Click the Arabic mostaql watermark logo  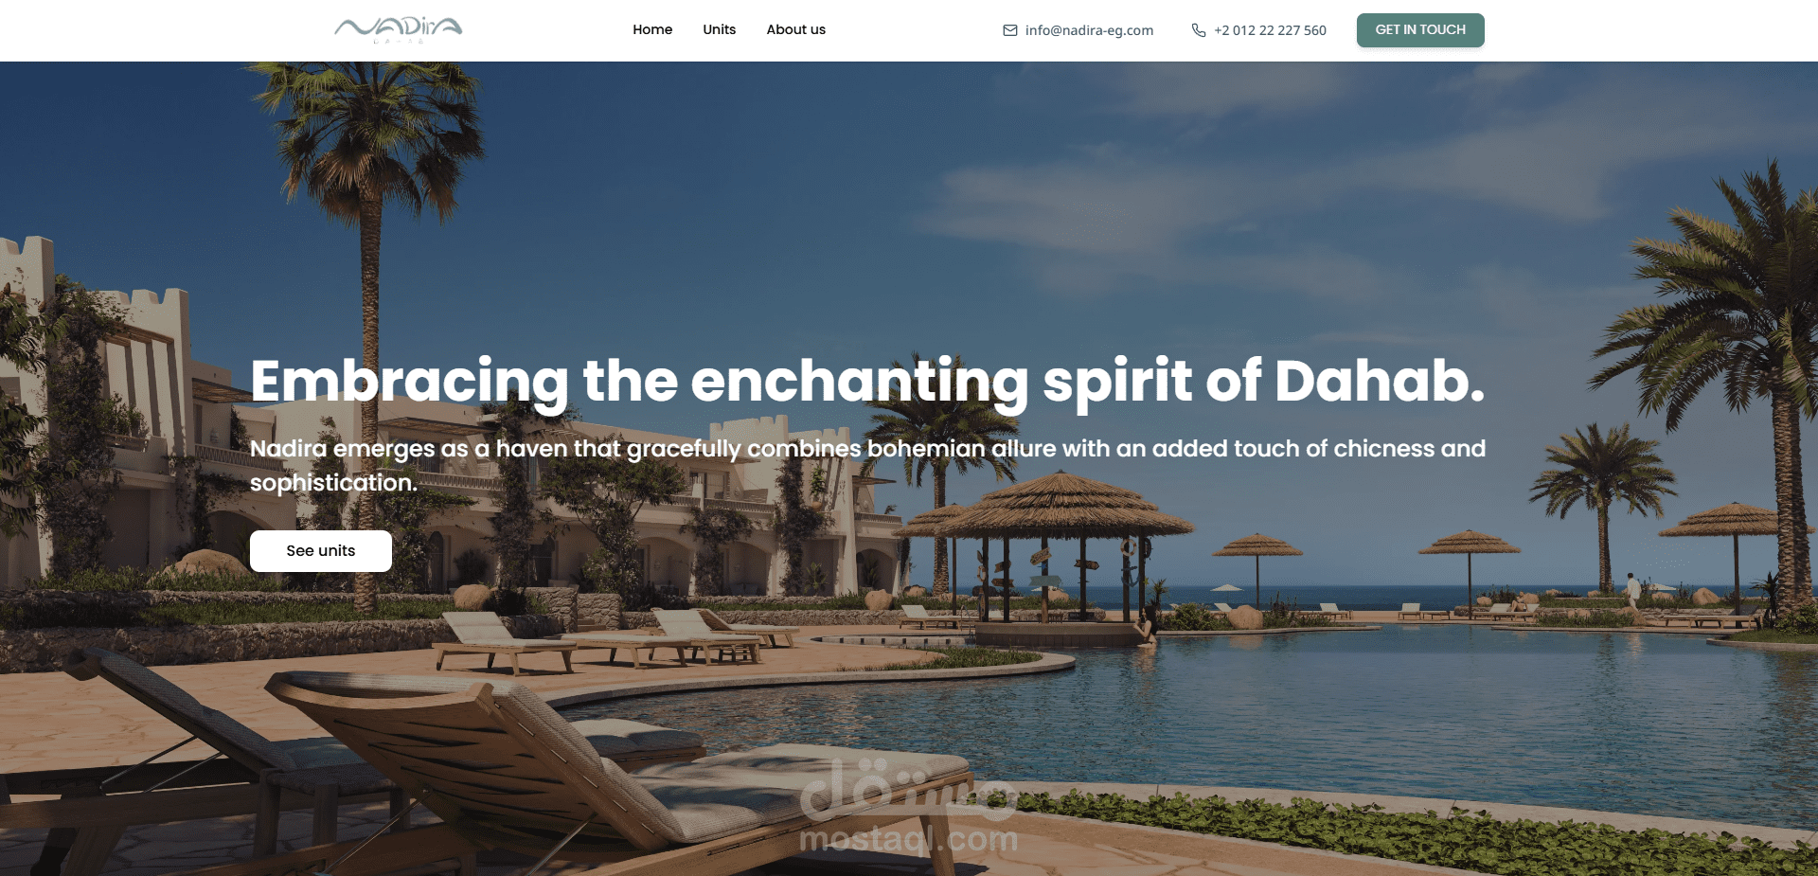(x=907, y=788)
